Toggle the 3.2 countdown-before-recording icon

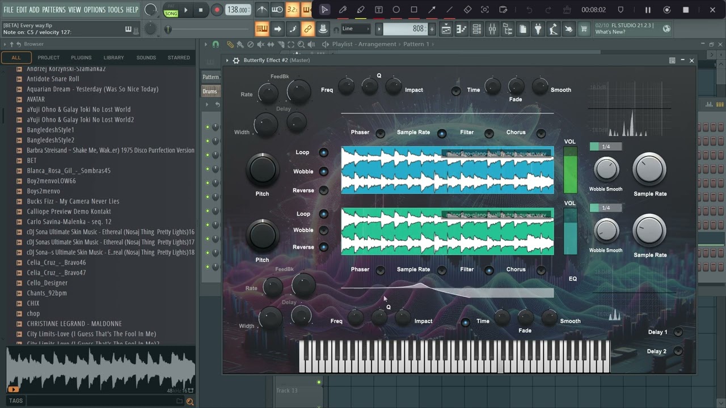292,10
